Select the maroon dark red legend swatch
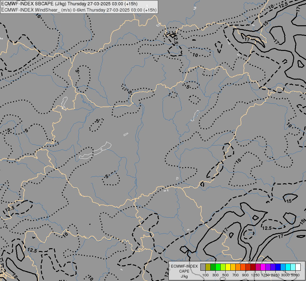This screenshot has width=306, height=281. coord(253,267)
